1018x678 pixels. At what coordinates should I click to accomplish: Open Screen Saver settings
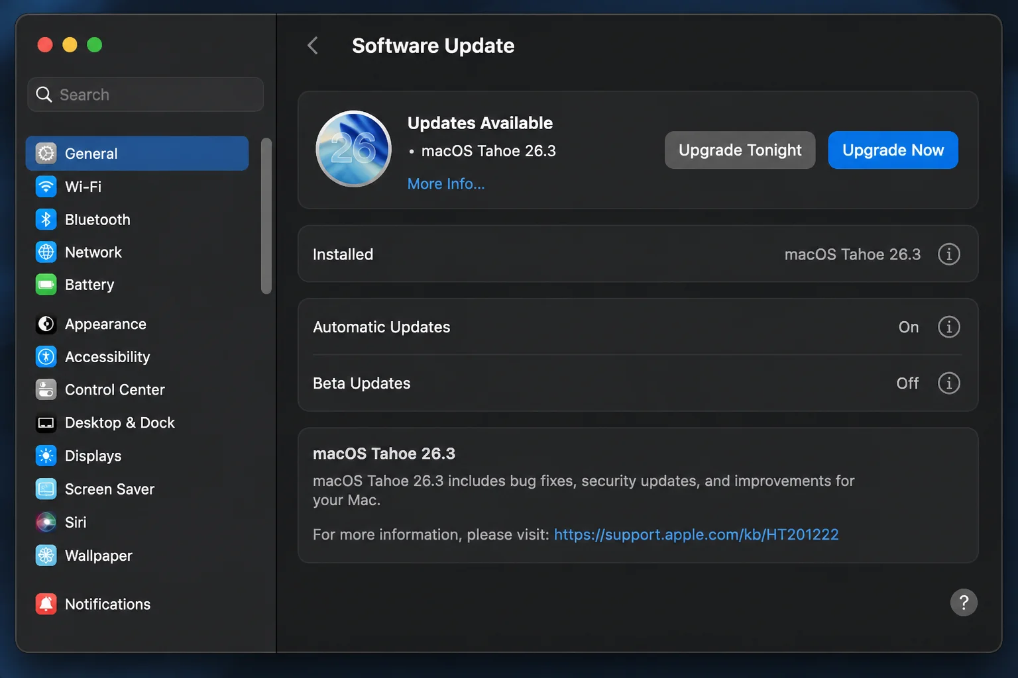click(x=137, y=489)
